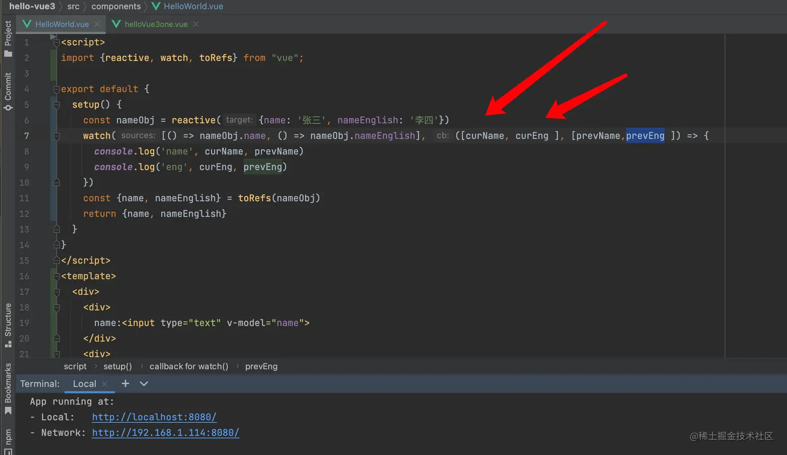Fold at setup closing brace on line 13
787x455 pixels.
pyautogui.click(x=57, y=229)
